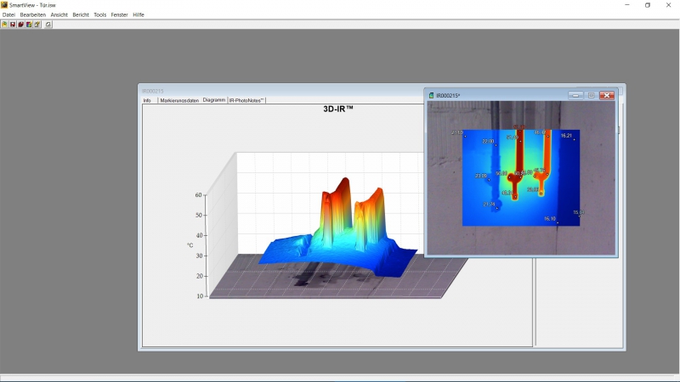The width and height of the screenshot is (680, 382).
Task: Click the open file toolbar icon
Action: coord(4,25)
